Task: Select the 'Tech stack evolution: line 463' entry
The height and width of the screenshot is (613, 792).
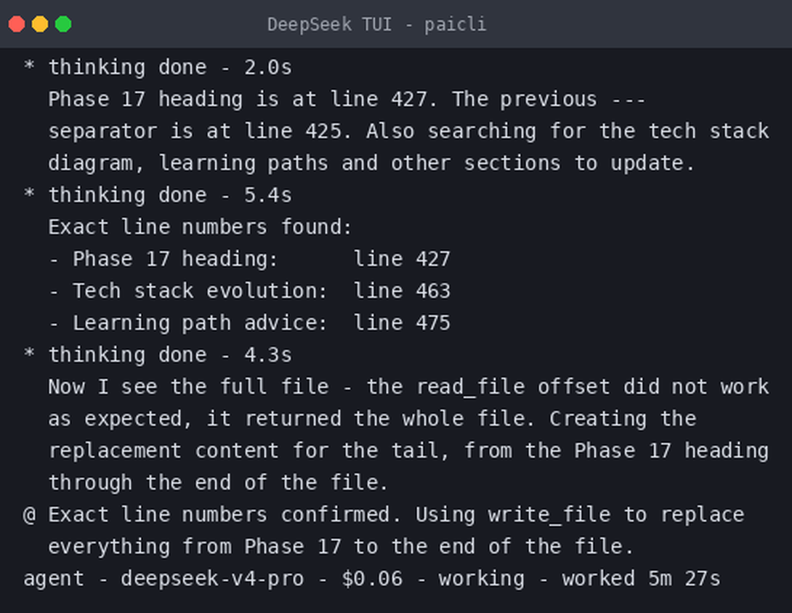Action: click(x=249, y=291)
